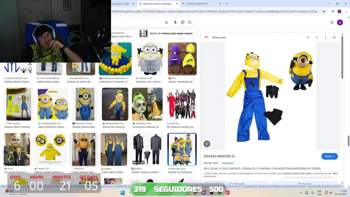Open Miravia Disfraz minions adultos thumbnail
This screenshot has width=350, height=197.
147,149
